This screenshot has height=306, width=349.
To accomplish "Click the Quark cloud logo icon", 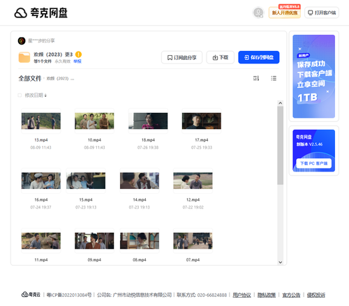I will pyautogui.click(x=21, y=13).
